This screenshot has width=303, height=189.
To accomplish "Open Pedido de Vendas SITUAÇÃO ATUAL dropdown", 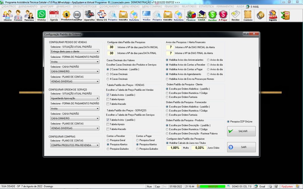I will pos(75,51).
